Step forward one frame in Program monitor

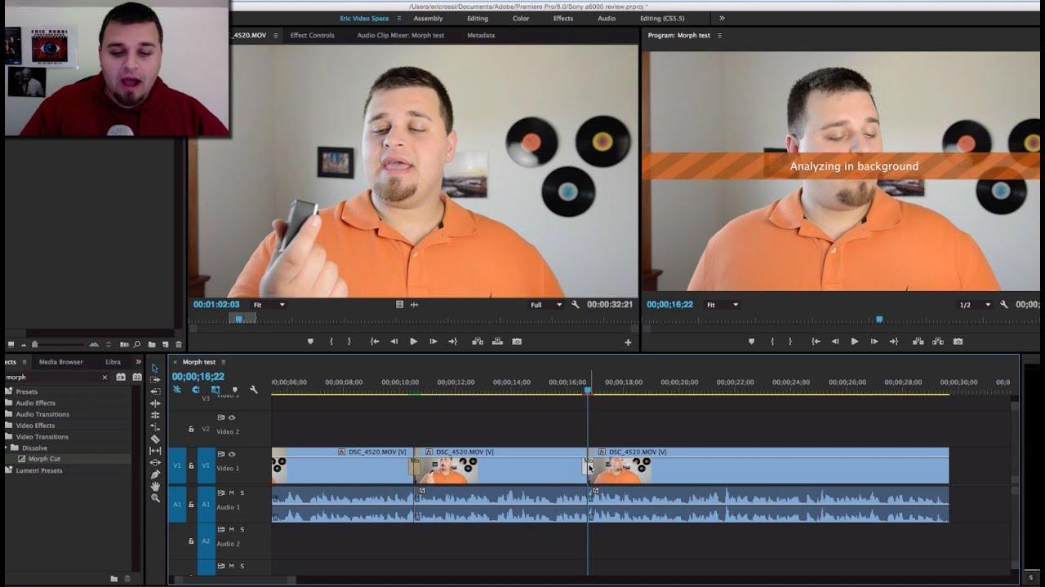(874, 342)
